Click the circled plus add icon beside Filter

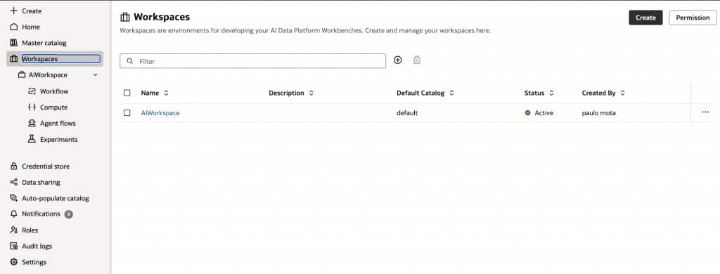tap(398, 60)
